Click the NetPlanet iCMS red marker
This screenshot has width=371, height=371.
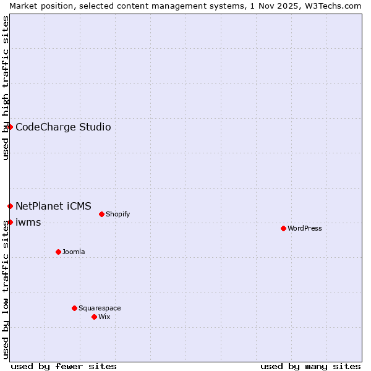pyautogui.click(x=10, y=206)
